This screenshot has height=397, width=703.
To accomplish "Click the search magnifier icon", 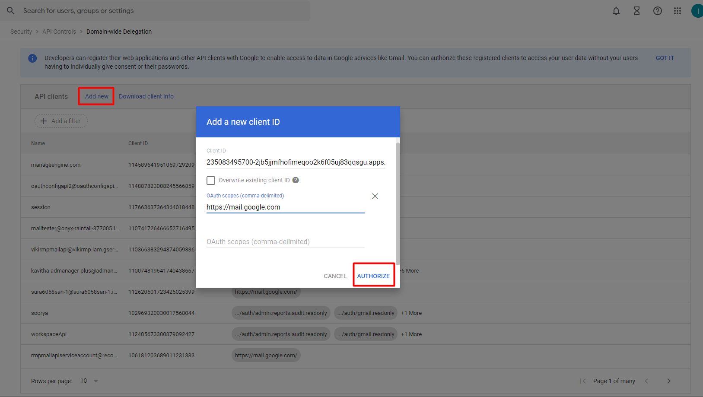I will (x=10, y=11).
